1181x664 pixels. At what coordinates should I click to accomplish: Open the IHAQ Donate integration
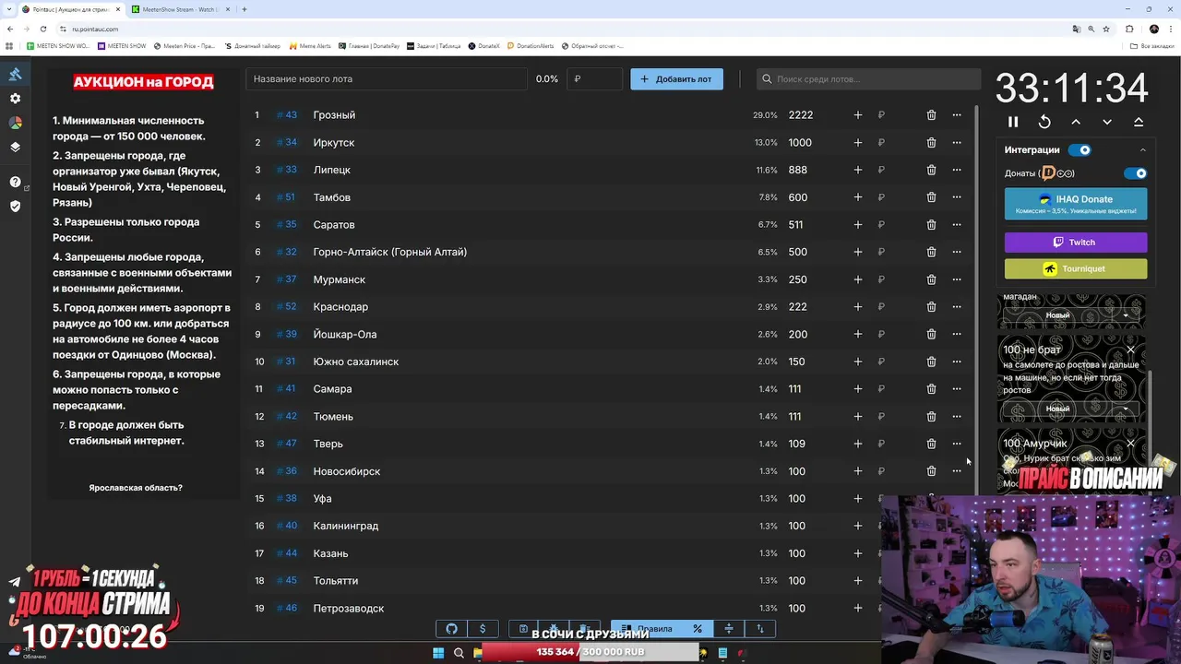[1076, 204]
